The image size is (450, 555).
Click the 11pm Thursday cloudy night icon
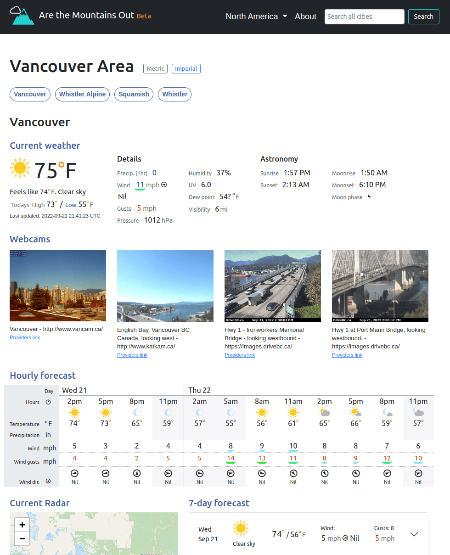[418, 412]
